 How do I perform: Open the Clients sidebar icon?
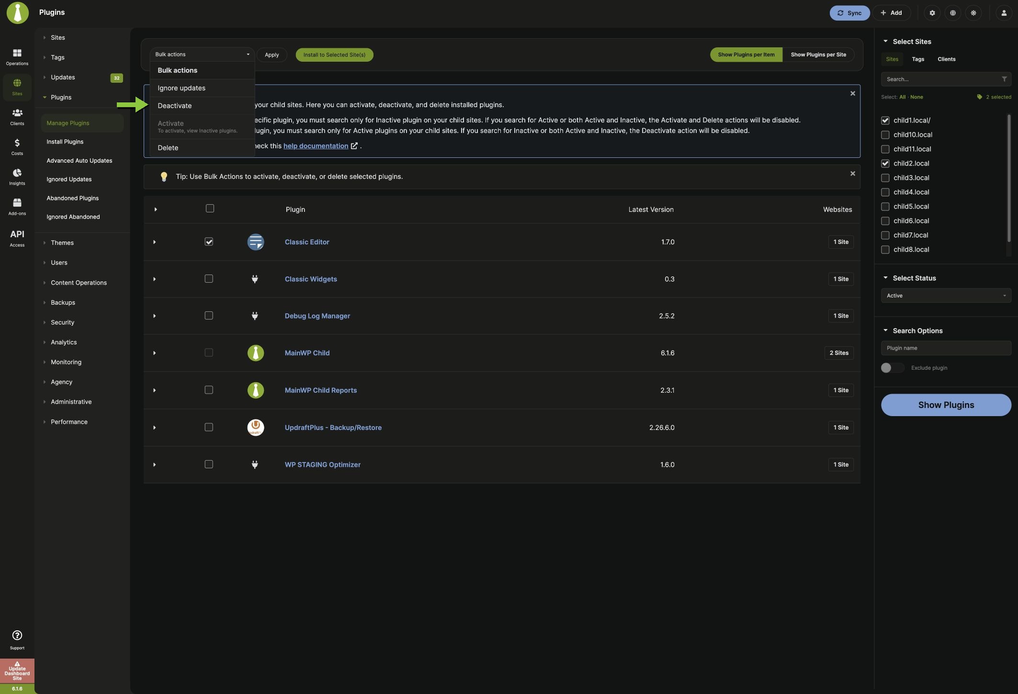(17, 117)
